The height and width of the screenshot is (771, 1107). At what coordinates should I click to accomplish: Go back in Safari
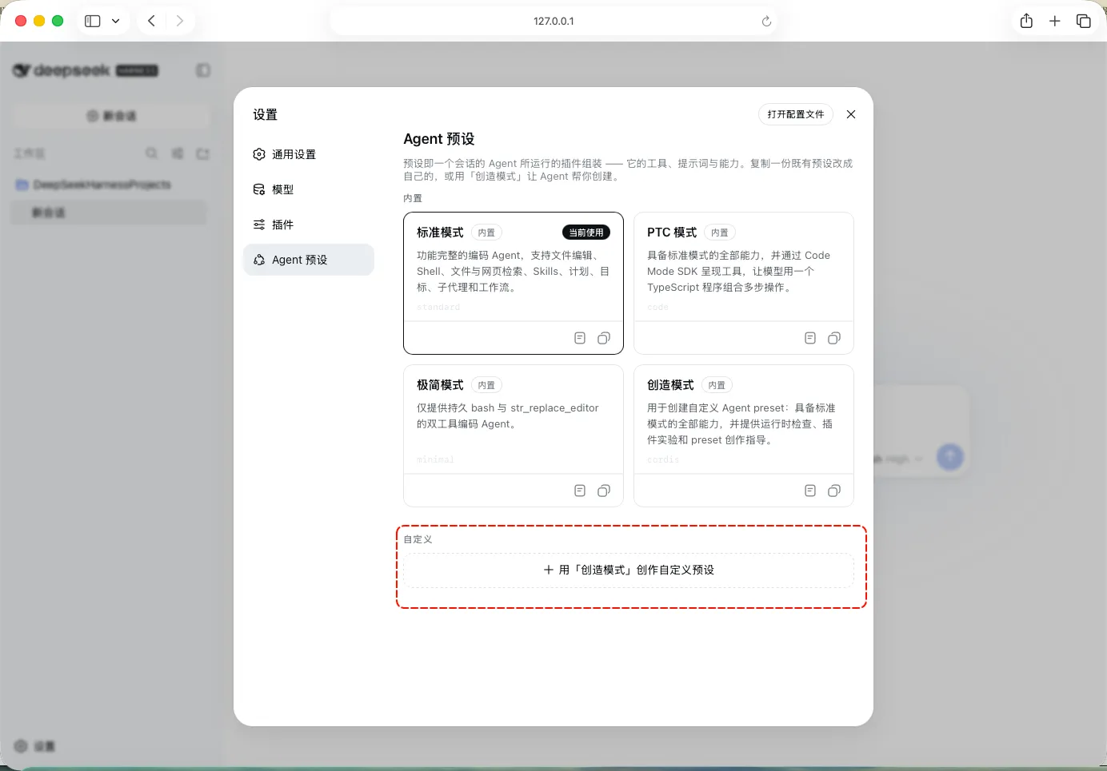[x=151, y=21]
